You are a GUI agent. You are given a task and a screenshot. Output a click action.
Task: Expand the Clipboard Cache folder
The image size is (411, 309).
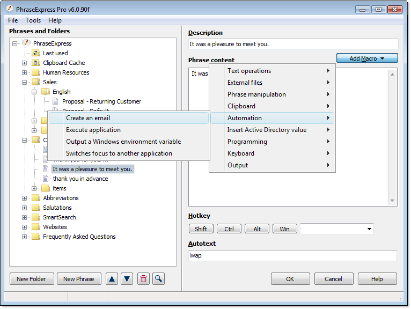tap(24, 63)
